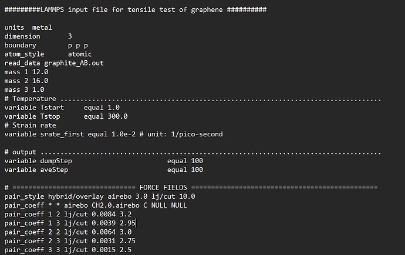Click the '# Strain rate' comment
The height and width of the screenshot is (255, 405).
tap(30, 125)
